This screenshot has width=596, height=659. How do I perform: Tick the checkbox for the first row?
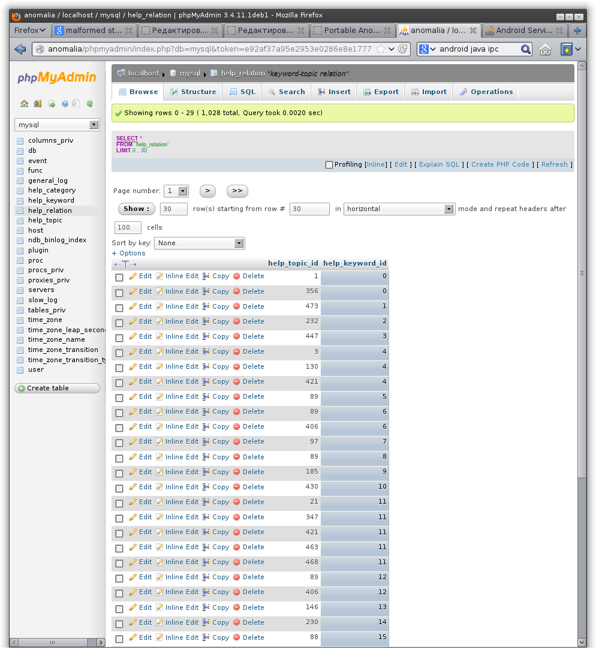click(119, 277)
